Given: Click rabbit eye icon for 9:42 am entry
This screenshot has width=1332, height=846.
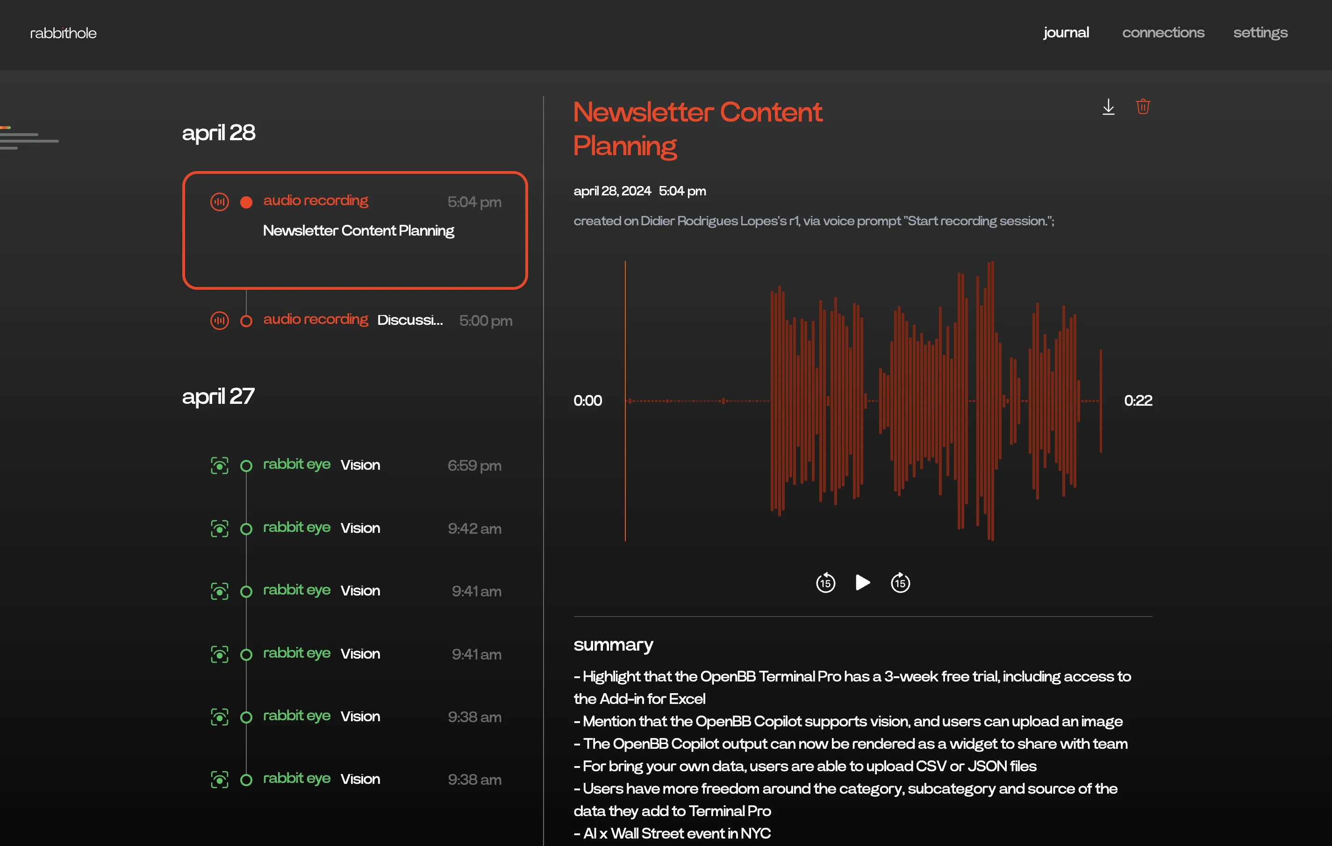Looking at the screenshot, I should pyautogui.click(x=220, y=529).
